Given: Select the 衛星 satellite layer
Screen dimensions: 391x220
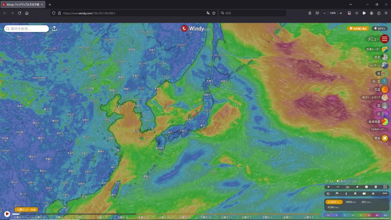Looking at the screenshot, I should tap(385, 57).
